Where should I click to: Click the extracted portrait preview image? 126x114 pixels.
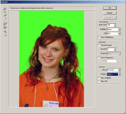[x=51, y=59]
